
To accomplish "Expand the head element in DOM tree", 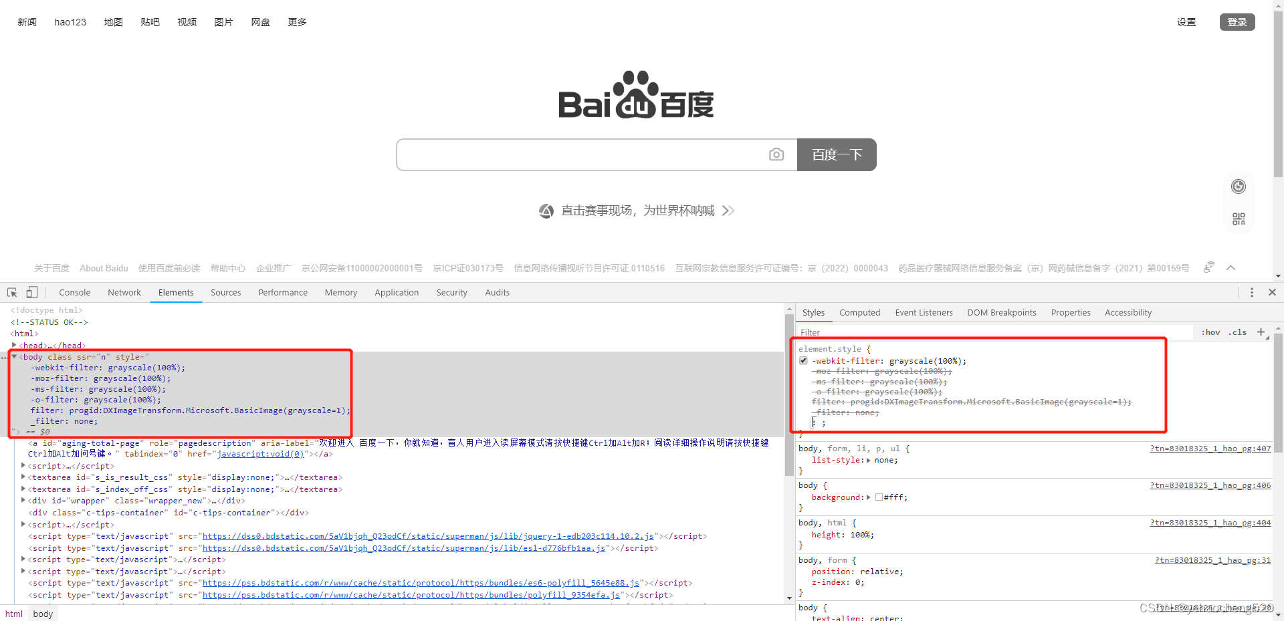I will point(15,345).
